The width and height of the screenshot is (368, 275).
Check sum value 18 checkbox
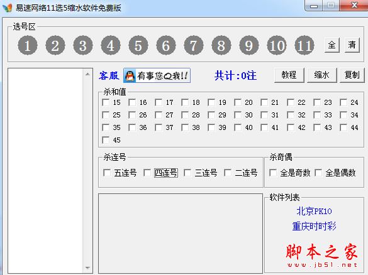(185, 102)
